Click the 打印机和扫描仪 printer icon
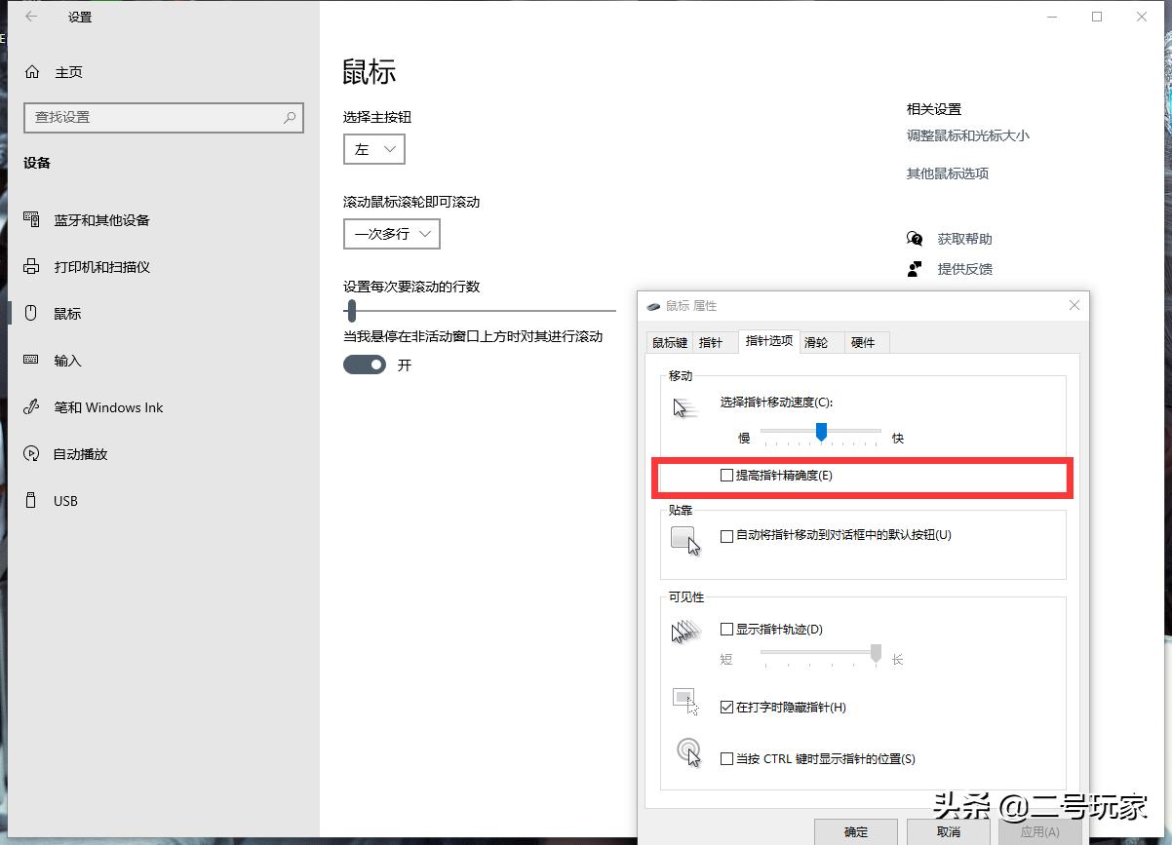The height and width of the screenshot is (845, 1172). click(33, 266)
